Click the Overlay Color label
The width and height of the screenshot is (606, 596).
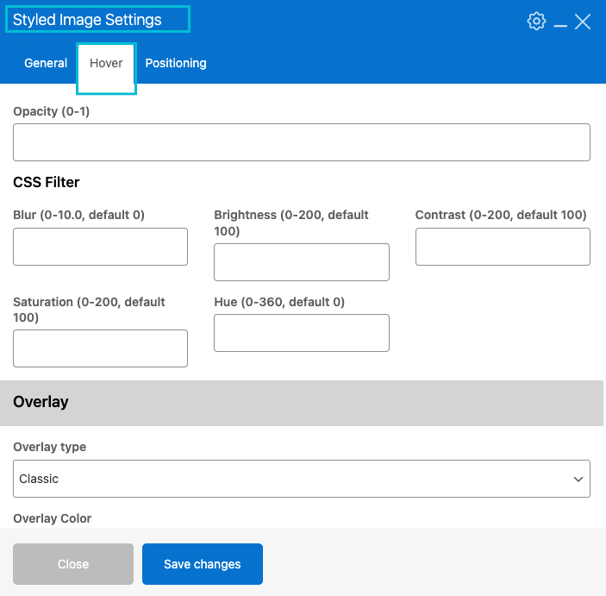point(52,518)
